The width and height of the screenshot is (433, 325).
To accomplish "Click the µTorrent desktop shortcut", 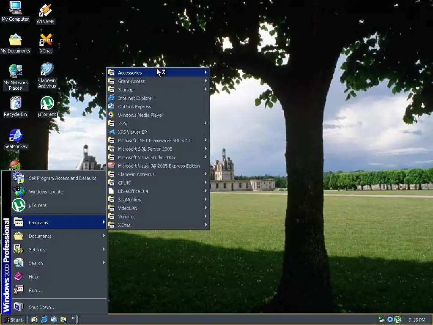I will pos(47,107).
